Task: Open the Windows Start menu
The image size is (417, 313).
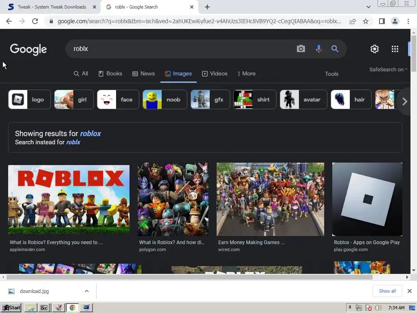Action: point(11,308)
